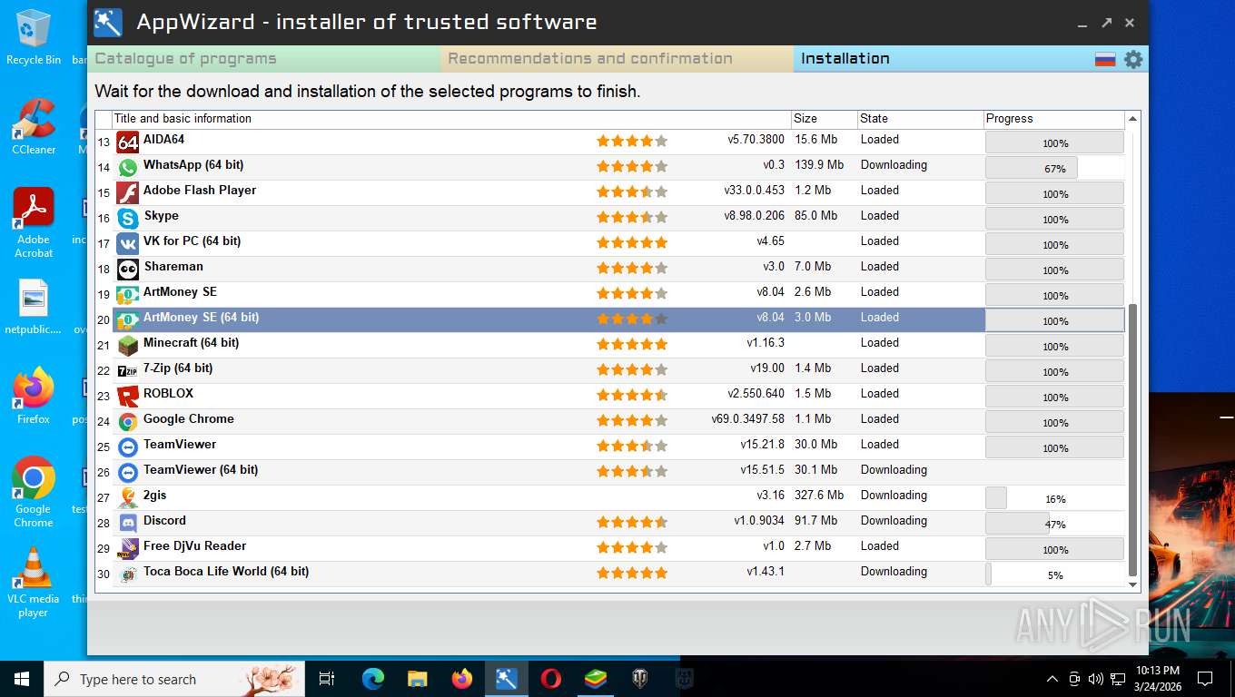Click the AIDA64 program icon
The height and width of the screenshot is (697, 1235).
click(128, 142)
